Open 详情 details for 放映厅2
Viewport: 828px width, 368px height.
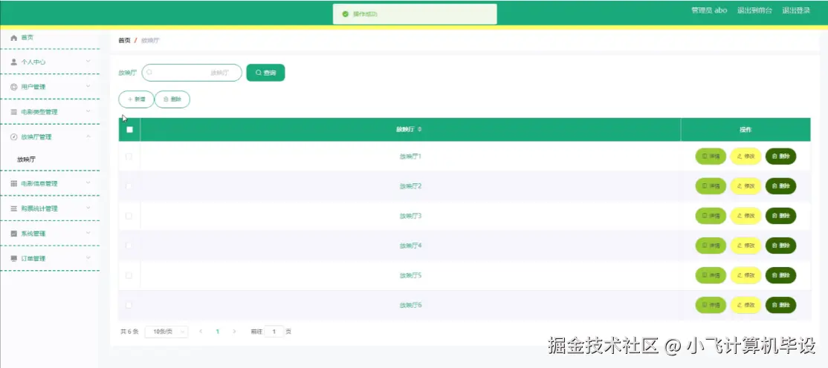click(711, 186)
